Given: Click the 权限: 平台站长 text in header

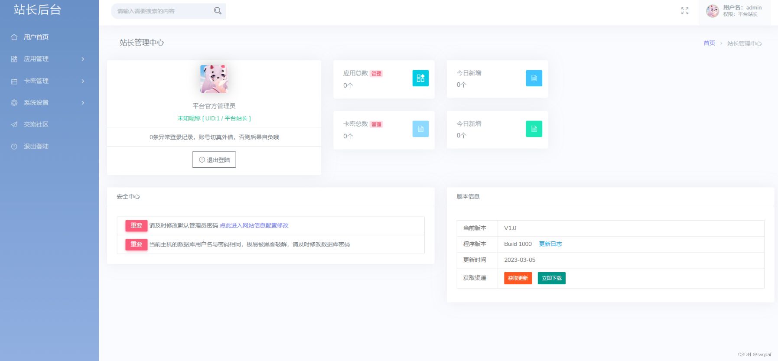Looking at the screenshot, I should pos(740,14).
